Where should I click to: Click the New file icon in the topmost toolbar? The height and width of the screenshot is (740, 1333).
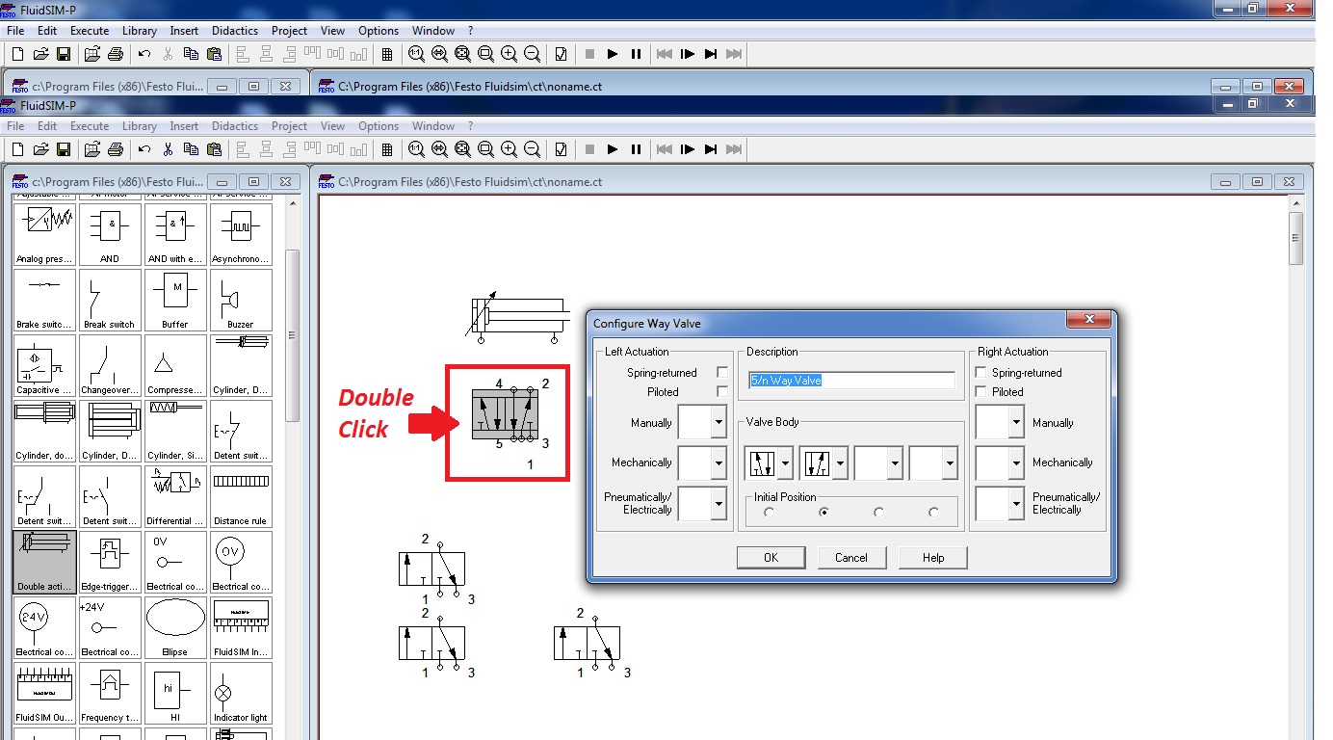point(17,54)
